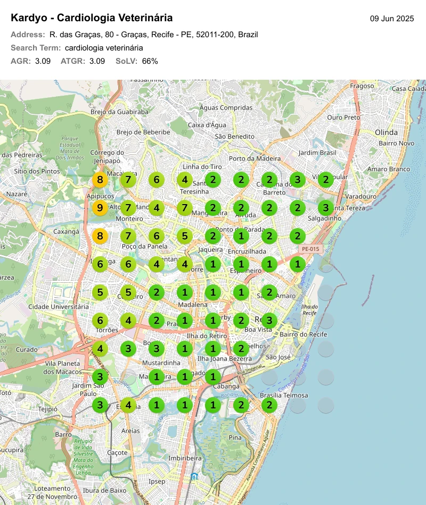
Task: Open the rank 1 marker above Cabanga
Action: (212, 377)
